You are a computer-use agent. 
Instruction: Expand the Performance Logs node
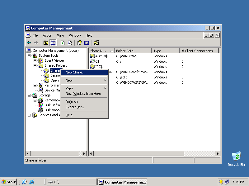(35, 86)
